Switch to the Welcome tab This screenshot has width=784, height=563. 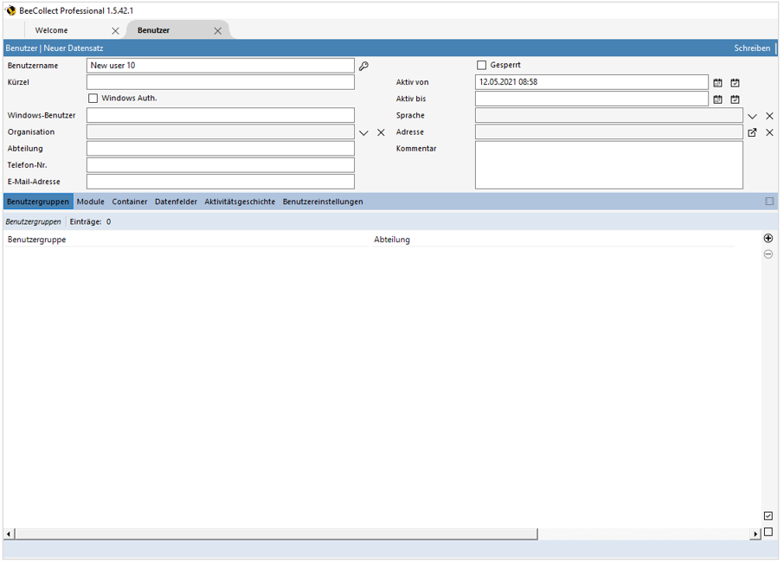click(x=52, y=30)
